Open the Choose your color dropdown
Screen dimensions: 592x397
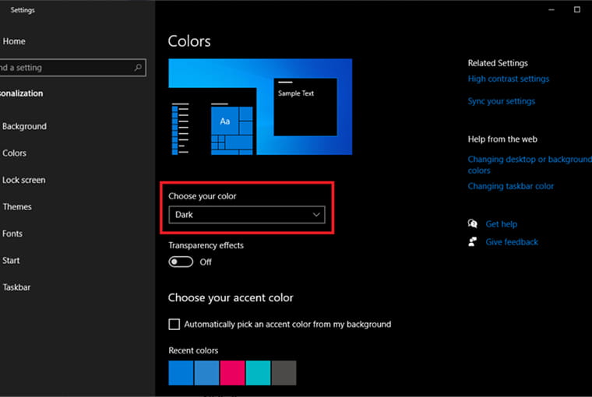[x=247, y=214]
